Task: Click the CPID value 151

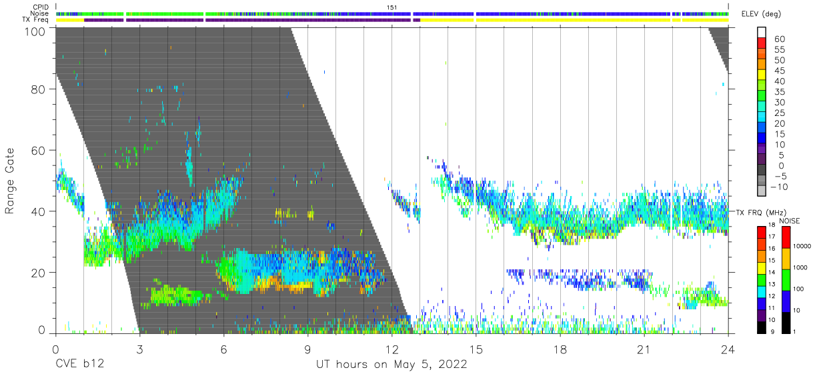Action: click(392, 7)
